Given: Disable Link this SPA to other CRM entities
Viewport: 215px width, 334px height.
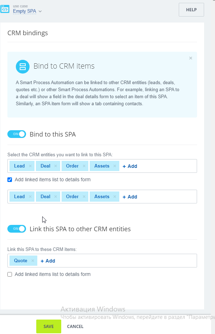Looking at the screenshot, I should tap(17, 229).
